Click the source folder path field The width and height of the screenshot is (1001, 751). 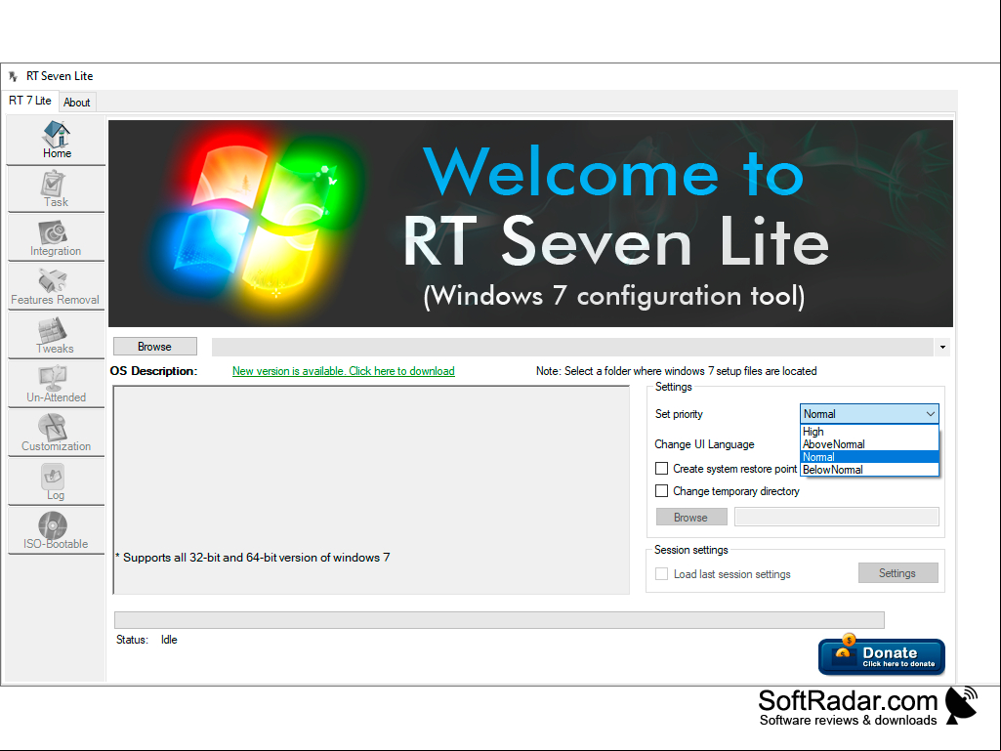[572, 348]
